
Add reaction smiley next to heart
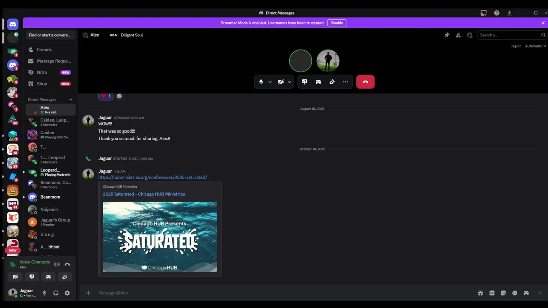(x=119, y=96)
